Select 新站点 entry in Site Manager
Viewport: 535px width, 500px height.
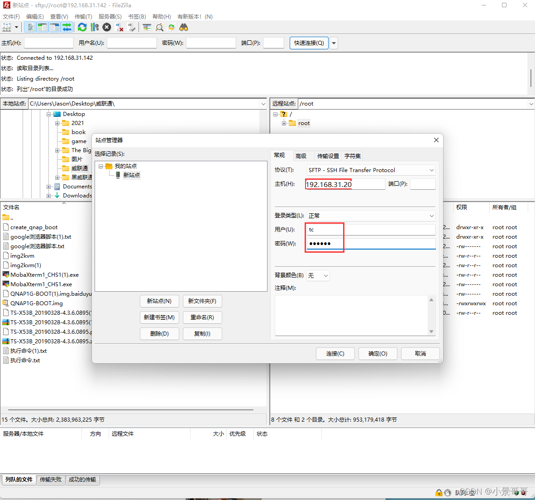[131, 175]
